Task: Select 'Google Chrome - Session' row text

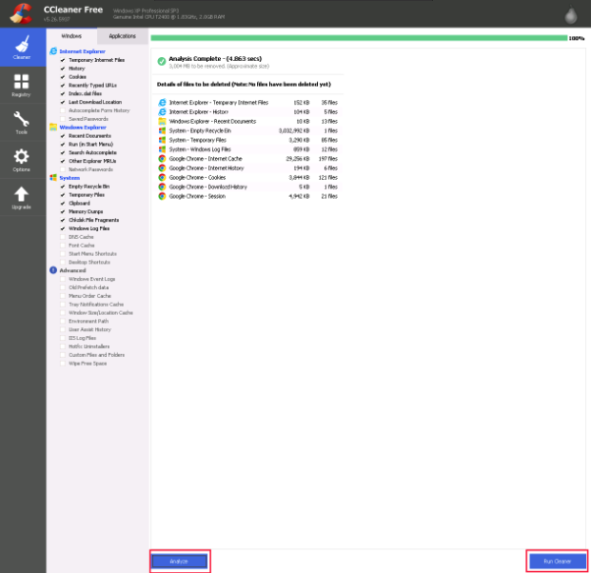Action: point(198,196)
